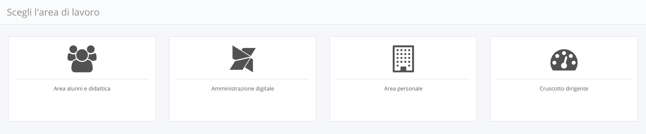Open the "Cruscotto dirigente" text label
The height and width of the screenshot is (134, 646).
pos(564,88)
